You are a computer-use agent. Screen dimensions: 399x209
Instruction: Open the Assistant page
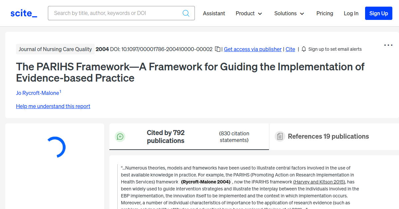[214, 13]
